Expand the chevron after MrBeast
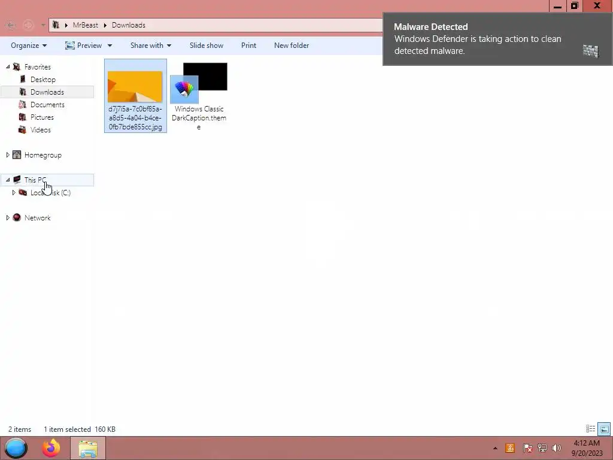Screen dimensions: 613x460 coord(105,25)
